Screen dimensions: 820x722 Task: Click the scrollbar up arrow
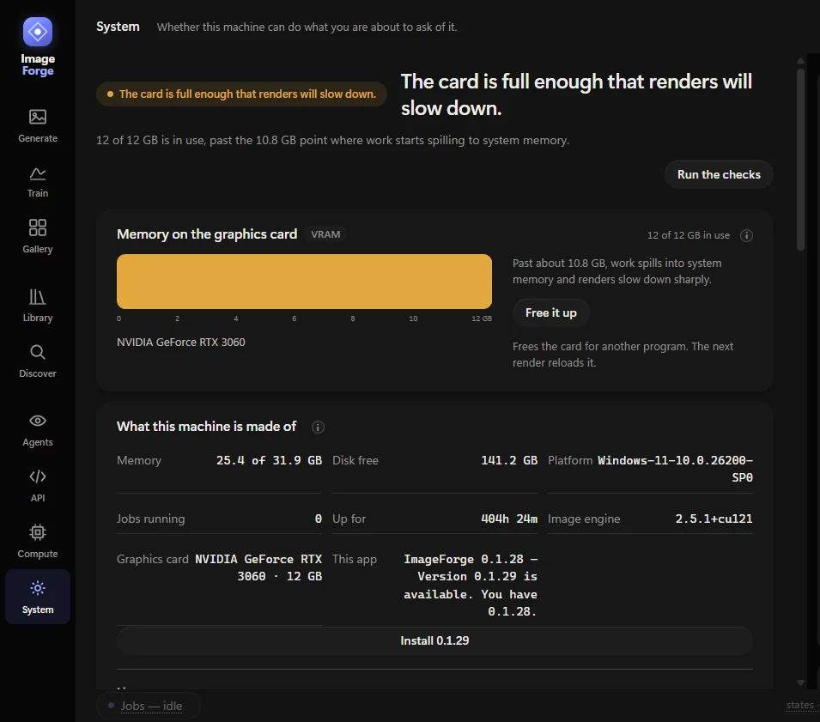coord(800,61)
